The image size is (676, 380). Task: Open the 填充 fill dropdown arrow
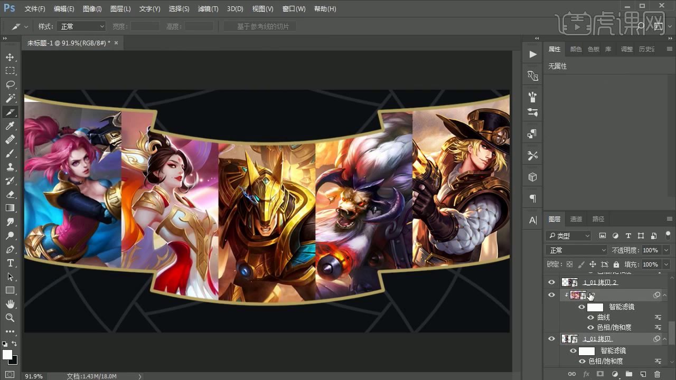tap(666, 264)
